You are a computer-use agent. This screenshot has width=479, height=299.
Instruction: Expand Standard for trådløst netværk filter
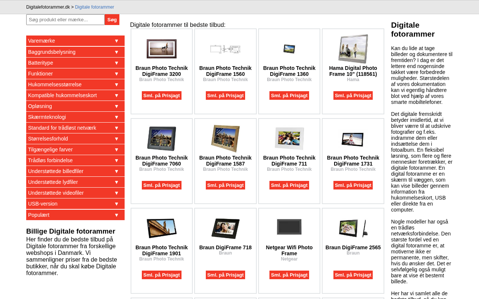75,128
